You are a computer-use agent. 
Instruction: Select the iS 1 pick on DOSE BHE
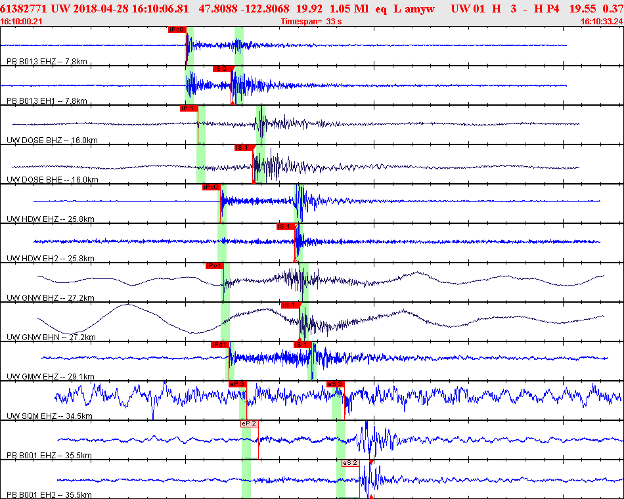(244, 148)
